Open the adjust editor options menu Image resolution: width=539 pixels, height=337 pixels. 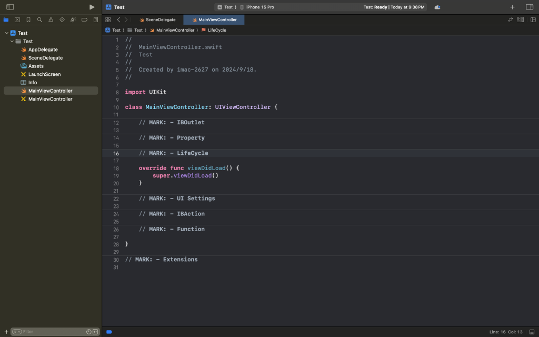(521, 19)
